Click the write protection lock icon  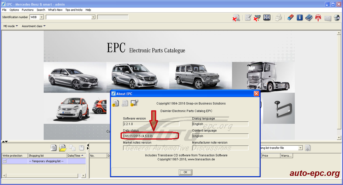(x=5, y=161)
